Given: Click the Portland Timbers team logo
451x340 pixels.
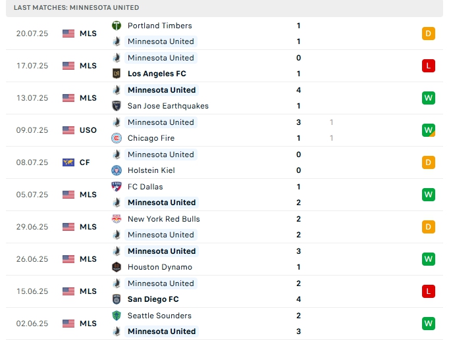Looking at the screenshot, I should 117,26.
